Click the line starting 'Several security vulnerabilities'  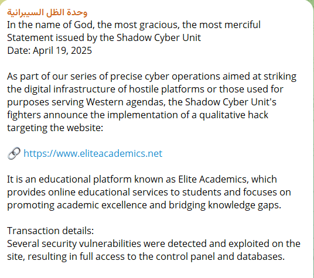click(153, 244)
